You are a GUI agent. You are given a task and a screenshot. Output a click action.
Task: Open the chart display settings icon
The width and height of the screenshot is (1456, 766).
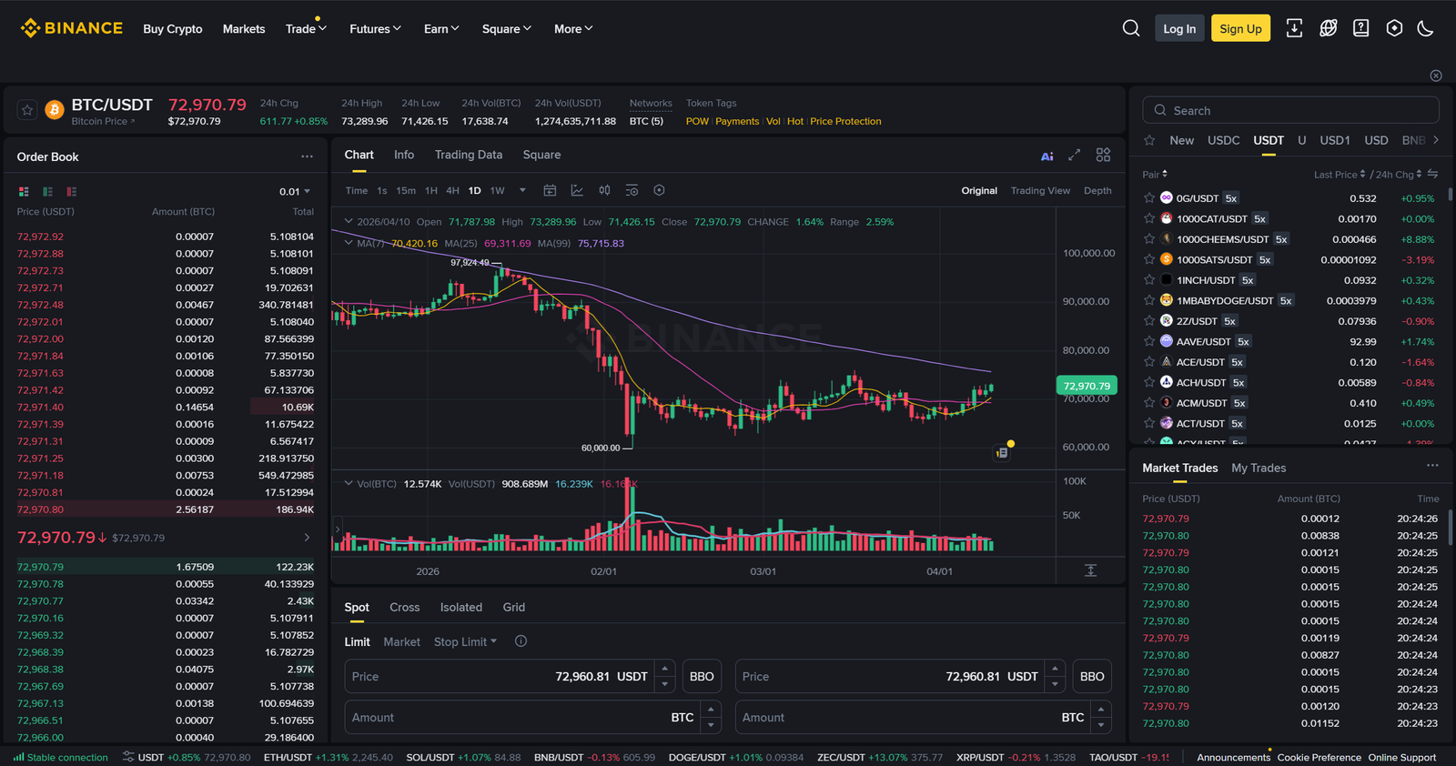(632, 190)
